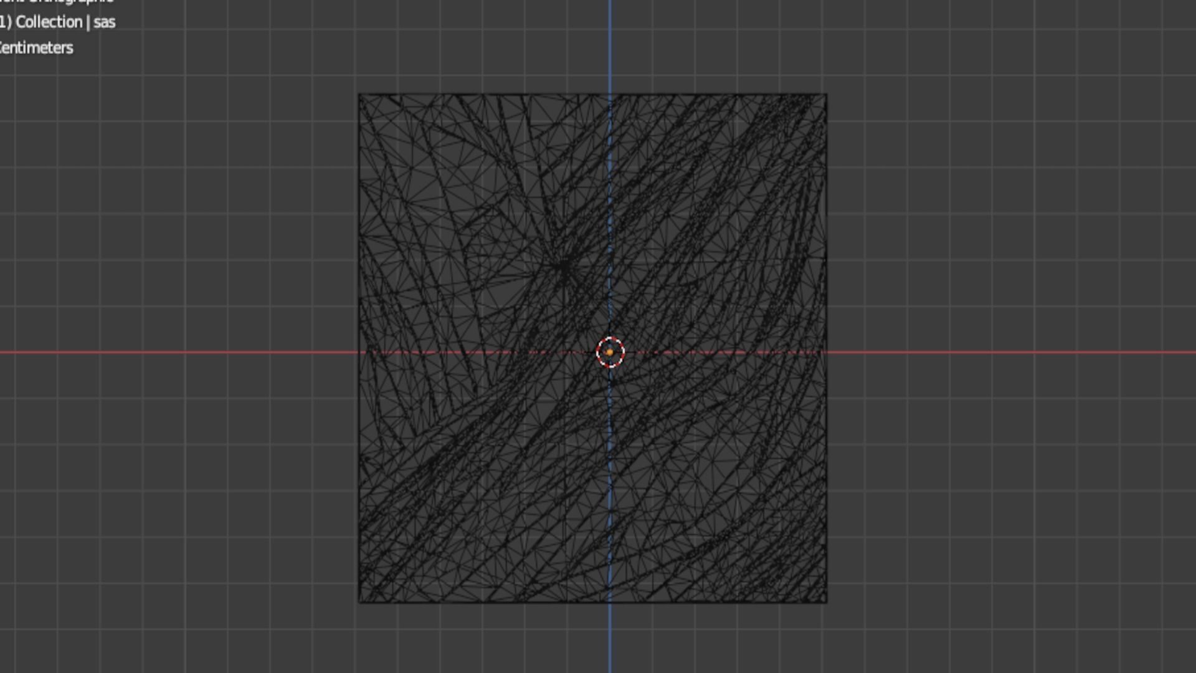Click the blue Z axis line below the mesh
This screenshot has height=673, width=1196.
(610, 639)
